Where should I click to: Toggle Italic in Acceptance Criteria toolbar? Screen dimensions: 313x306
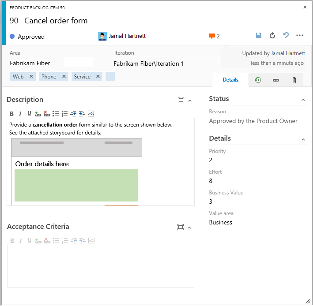pyautogui.click(x=21, y=241)
